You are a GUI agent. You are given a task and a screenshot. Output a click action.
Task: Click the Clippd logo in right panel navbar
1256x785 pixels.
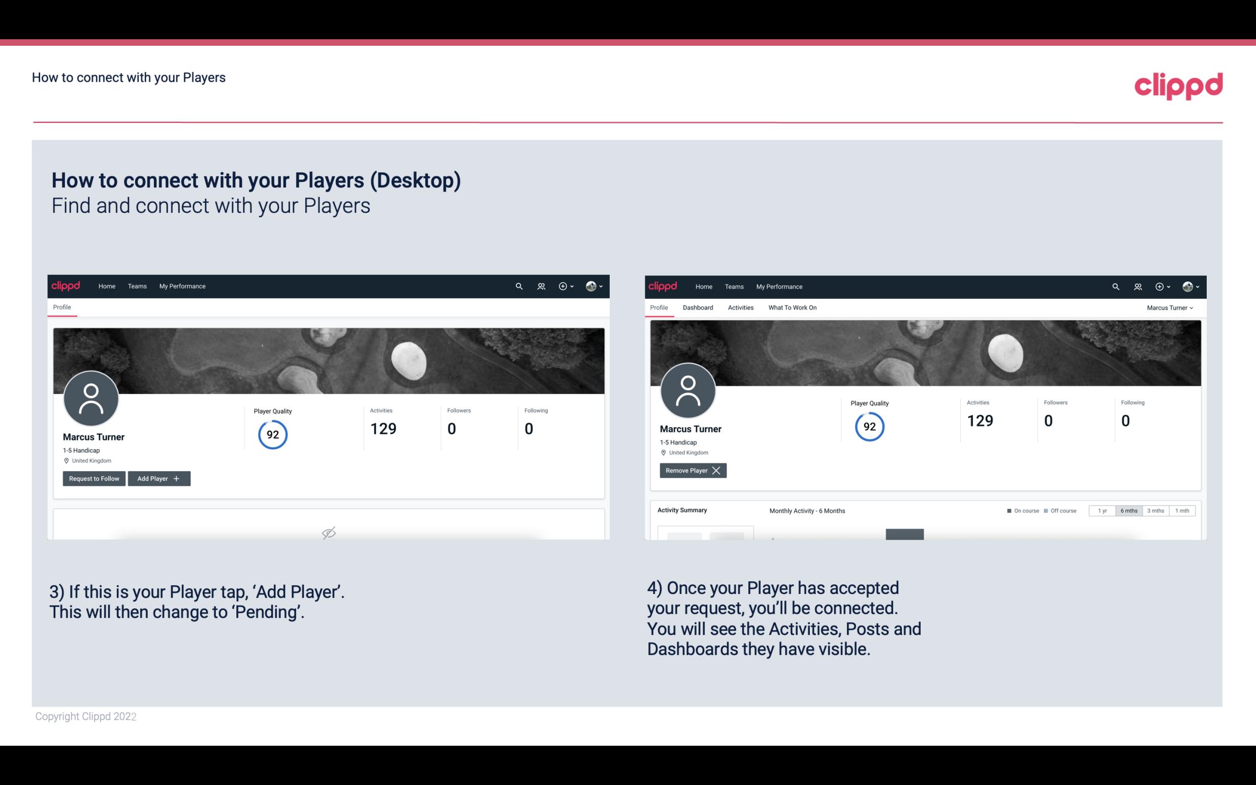tap(663, 287)
